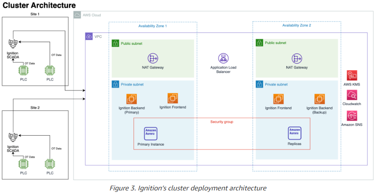Image resolution: width=377 pixels, height=193 pixels.
Task: Click the NAT Gateway icon in Availability Zone 1
Action: pos(153,58)
